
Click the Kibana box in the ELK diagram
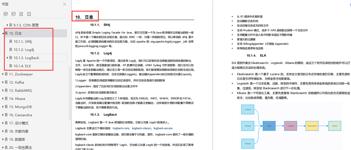[334, 126]
